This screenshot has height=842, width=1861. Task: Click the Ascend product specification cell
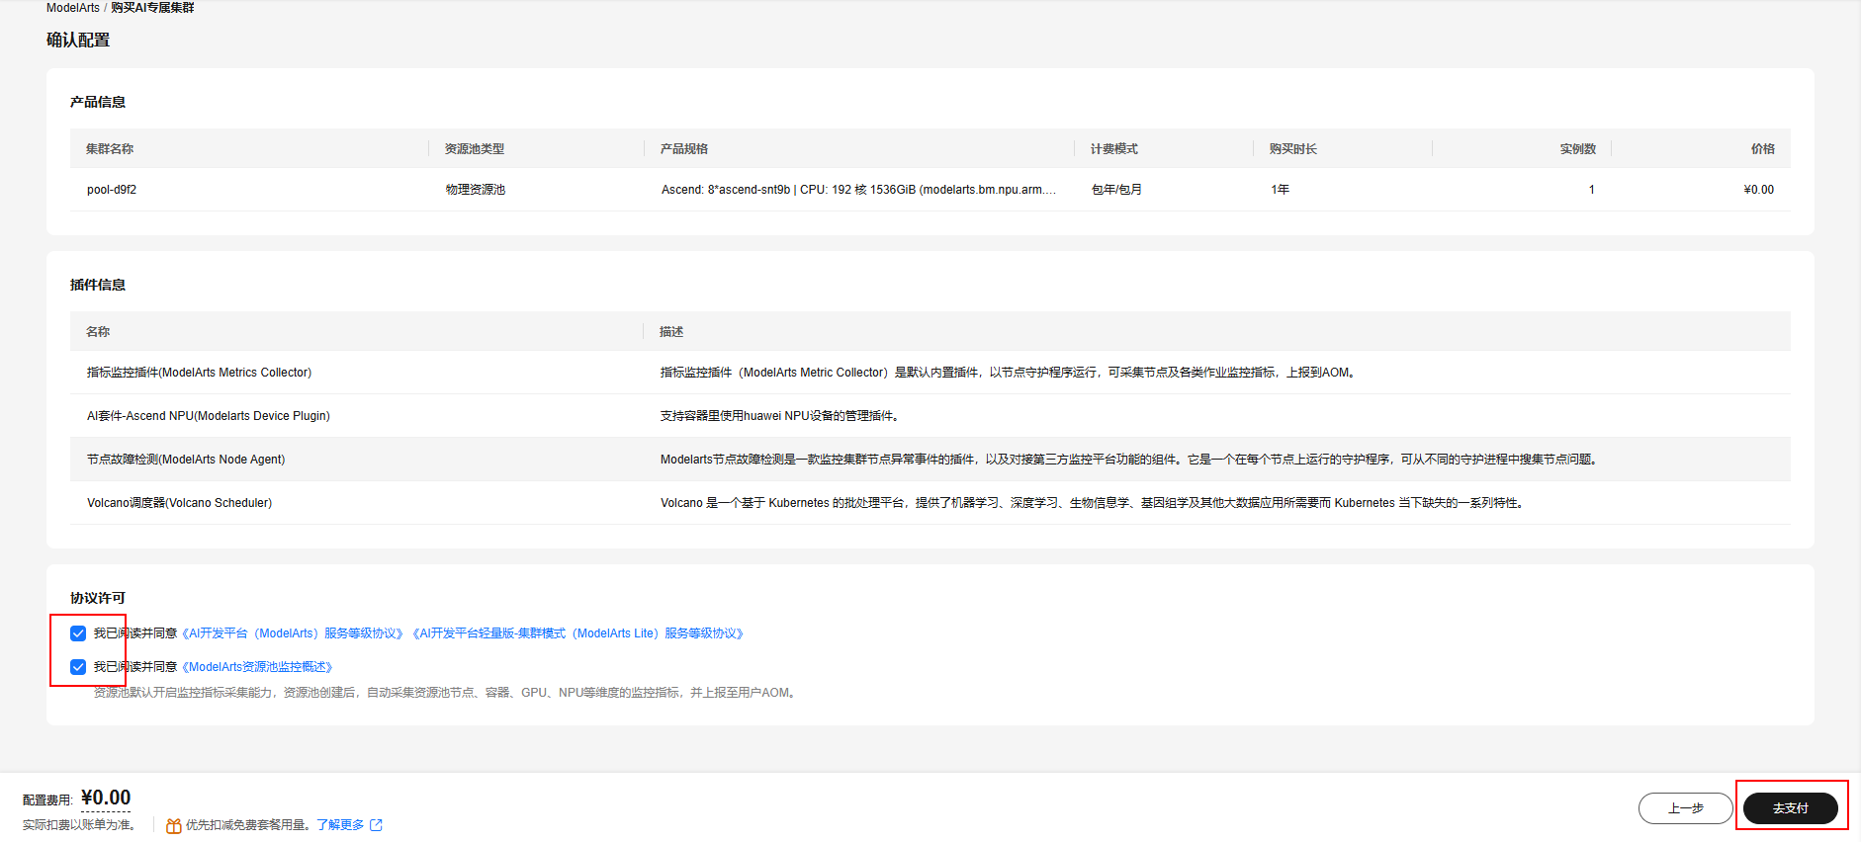point(858,190)
